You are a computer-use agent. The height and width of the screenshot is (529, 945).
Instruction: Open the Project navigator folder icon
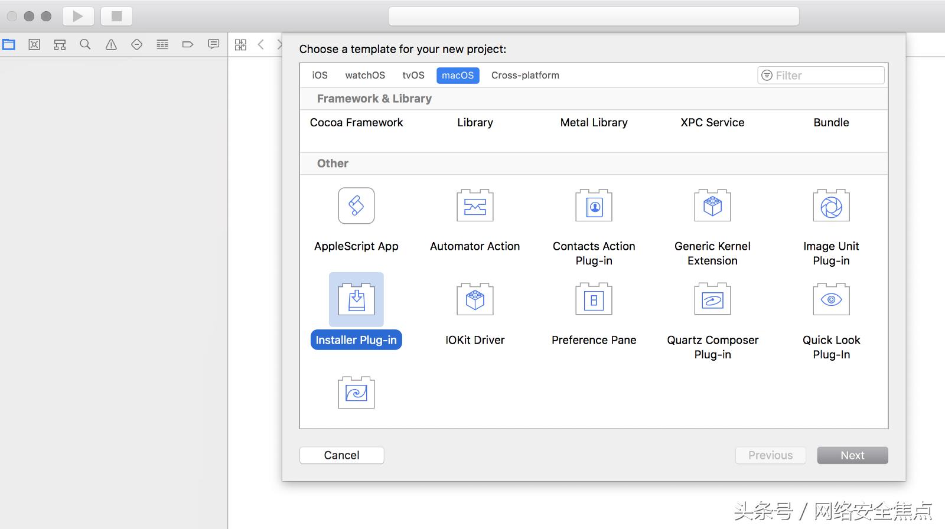(x=9, y=44)
